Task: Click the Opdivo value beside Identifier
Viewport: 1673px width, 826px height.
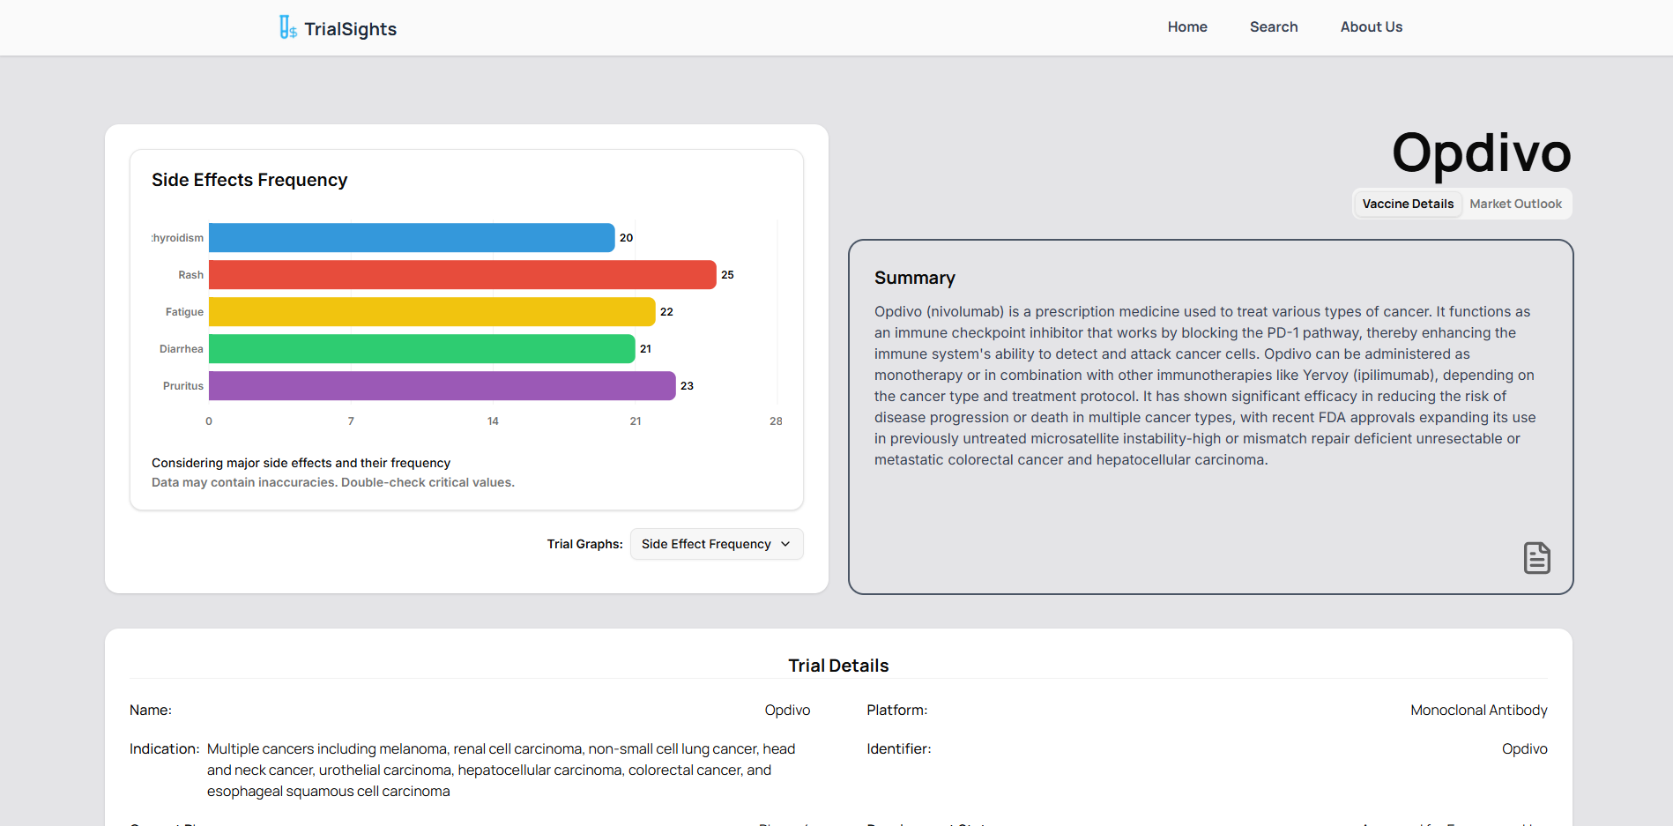Action: click(x=1525, y=749)
